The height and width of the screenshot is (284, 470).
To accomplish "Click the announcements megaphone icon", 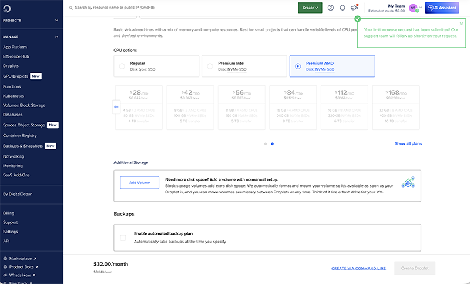I will click(354, 8).
